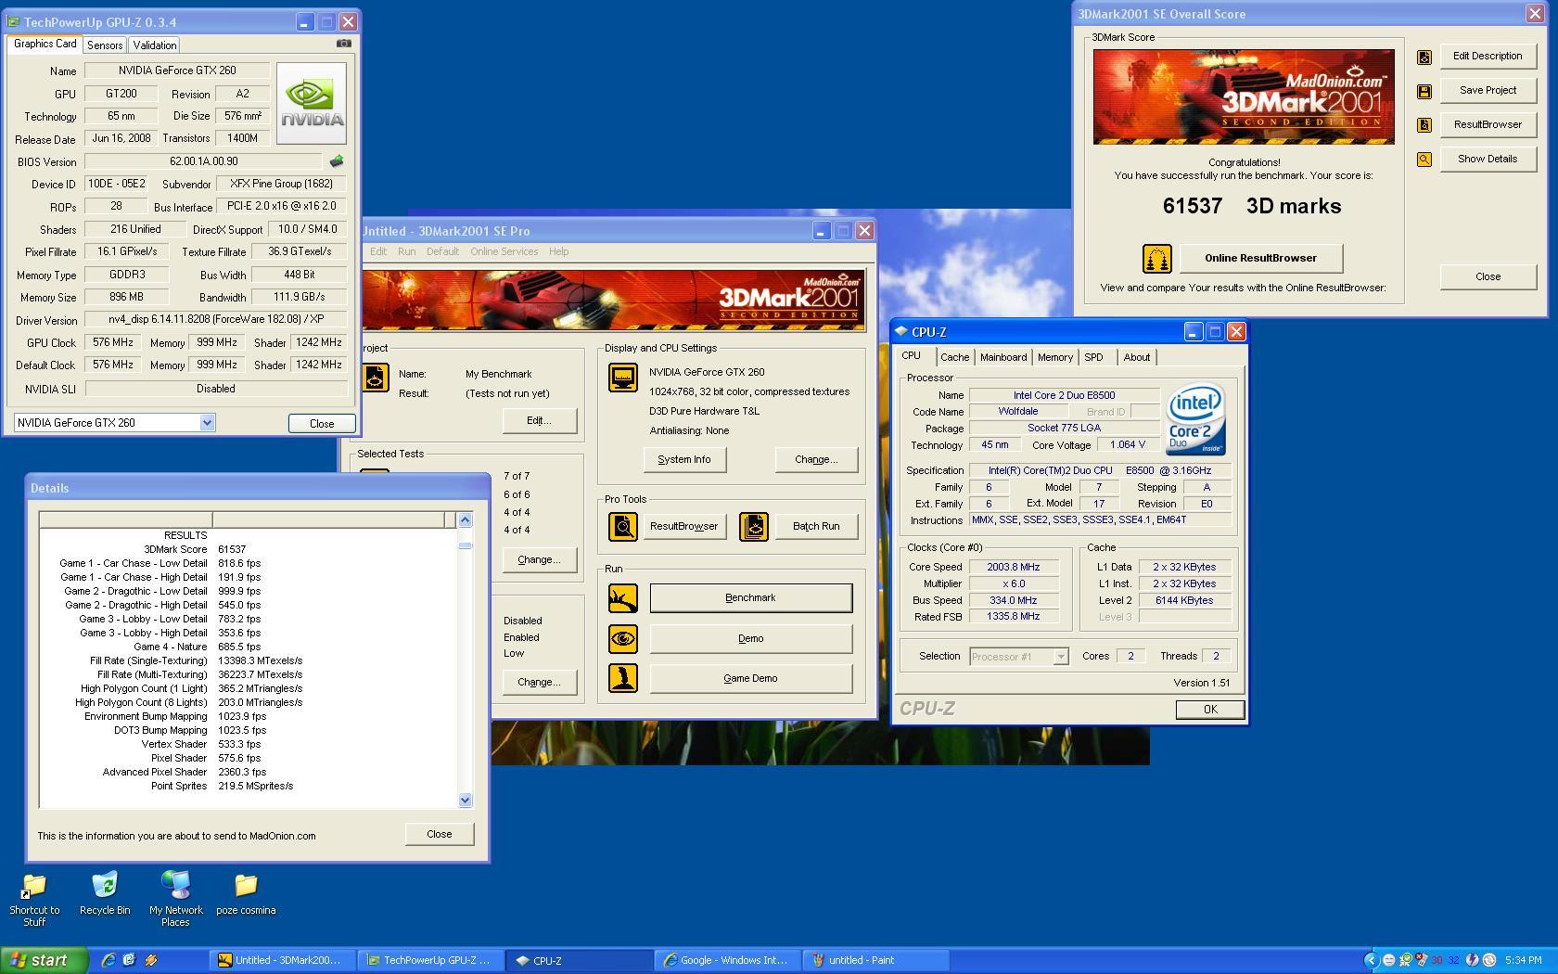The width and height of the screenshot is (1558, 974).
Task: Click the Batch Run button
Action: click(816, 527)
